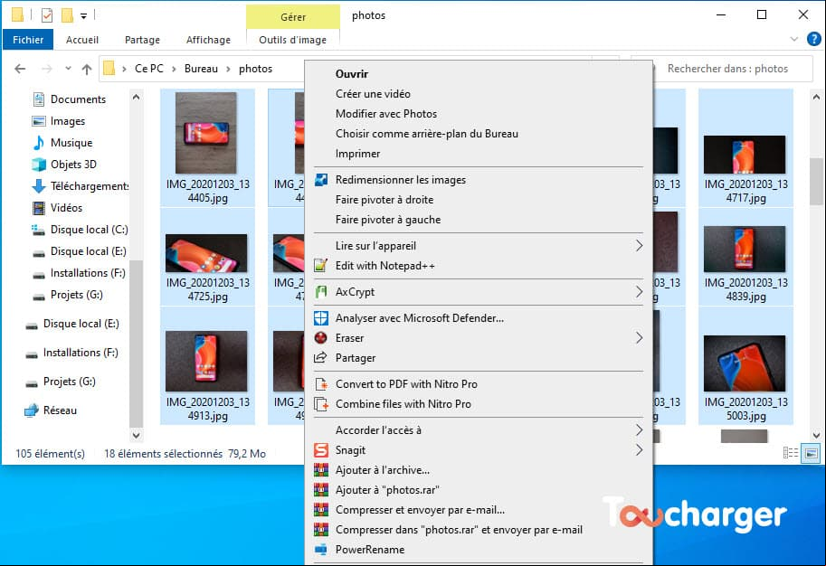Expand Lire sur l'appareil submenu arrow
Image resolution: width=826 pixels, height=566 pixels.
(639, 246)
